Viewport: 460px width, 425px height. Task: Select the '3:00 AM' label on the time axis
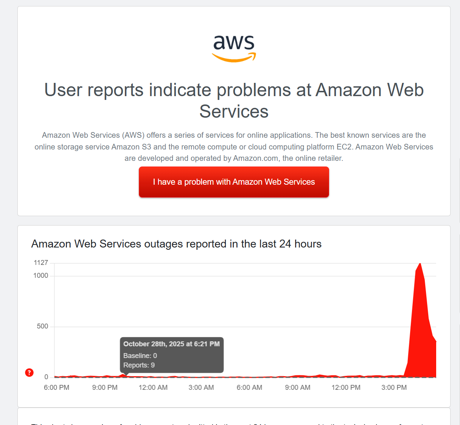click(201, 387)
